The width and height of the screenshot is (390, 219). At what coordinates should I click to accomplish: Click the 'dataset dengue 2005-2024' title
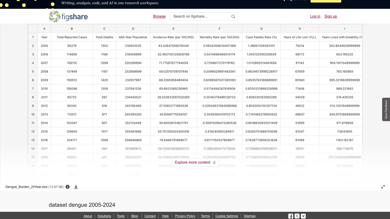tap(82, 205)
